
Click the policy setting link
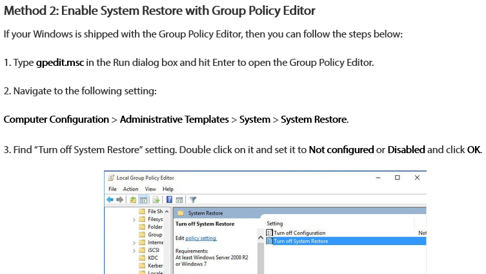tap(201, 238)
